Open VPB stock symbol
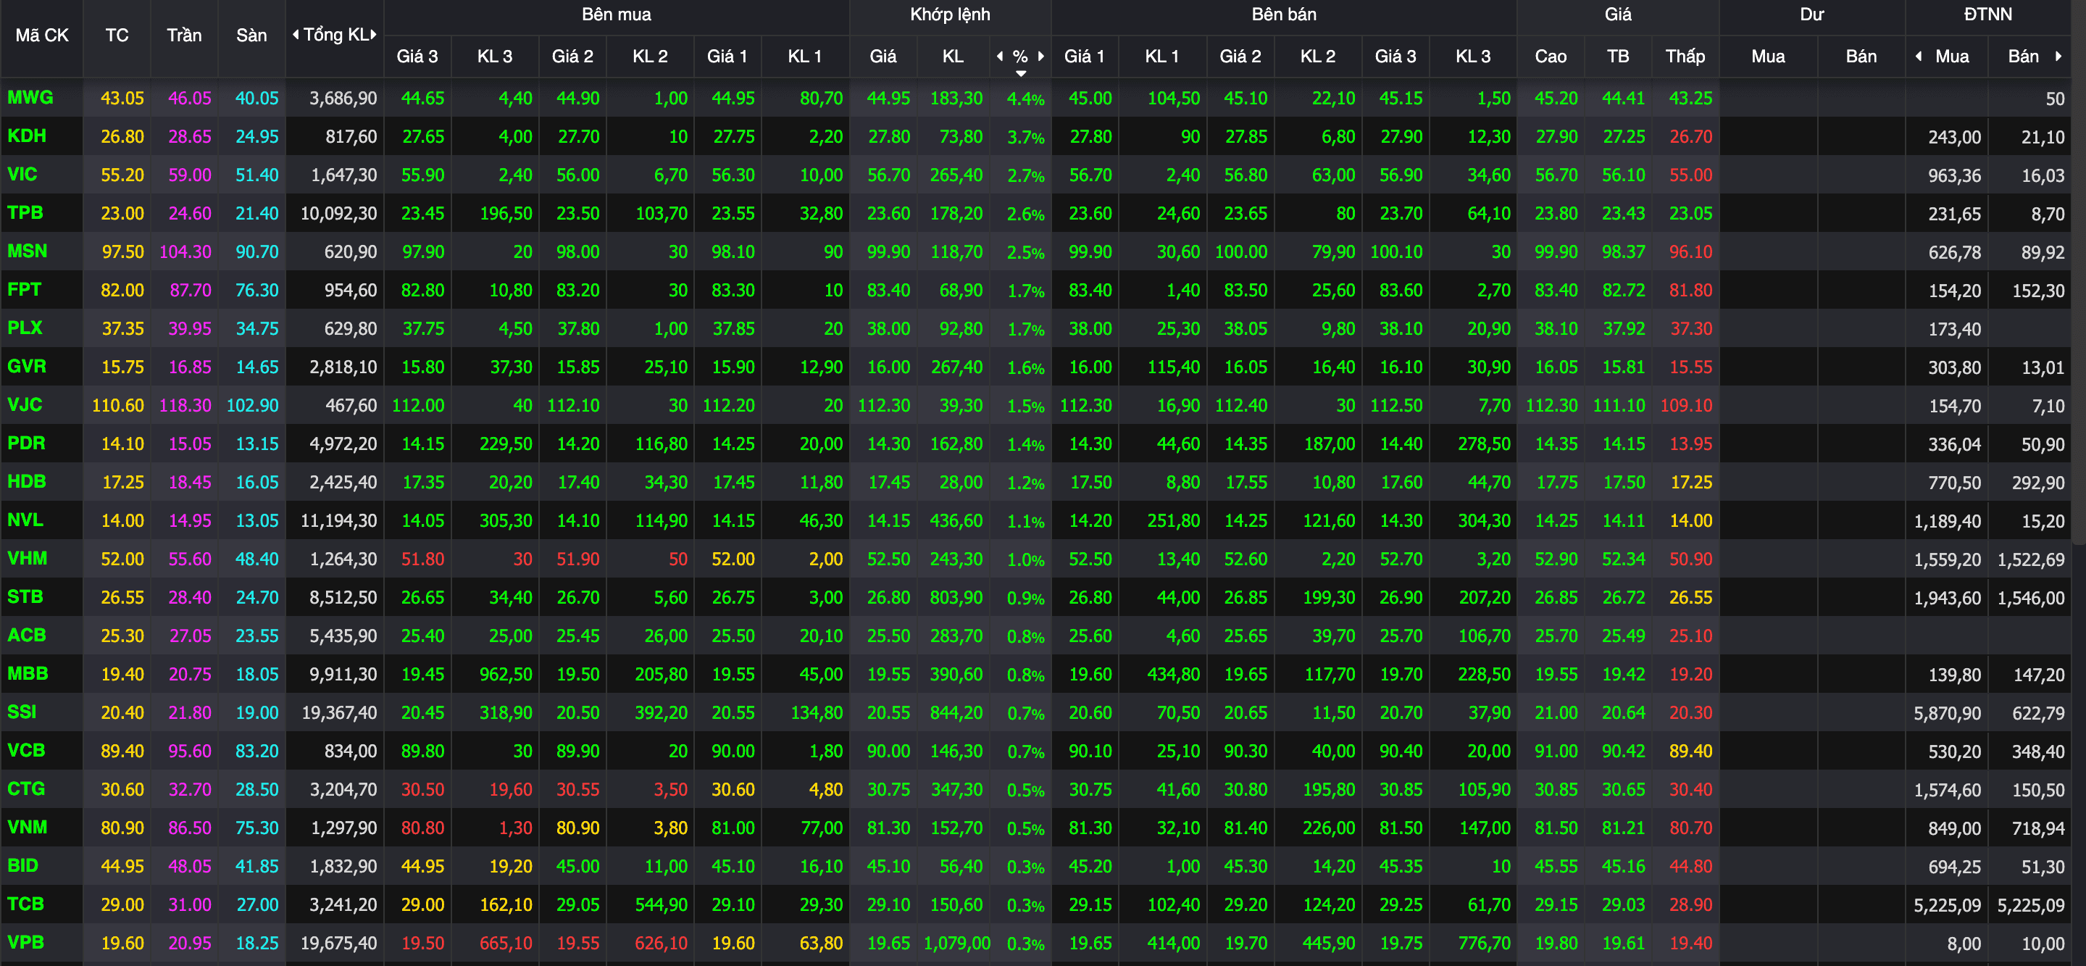 point(25,941)
